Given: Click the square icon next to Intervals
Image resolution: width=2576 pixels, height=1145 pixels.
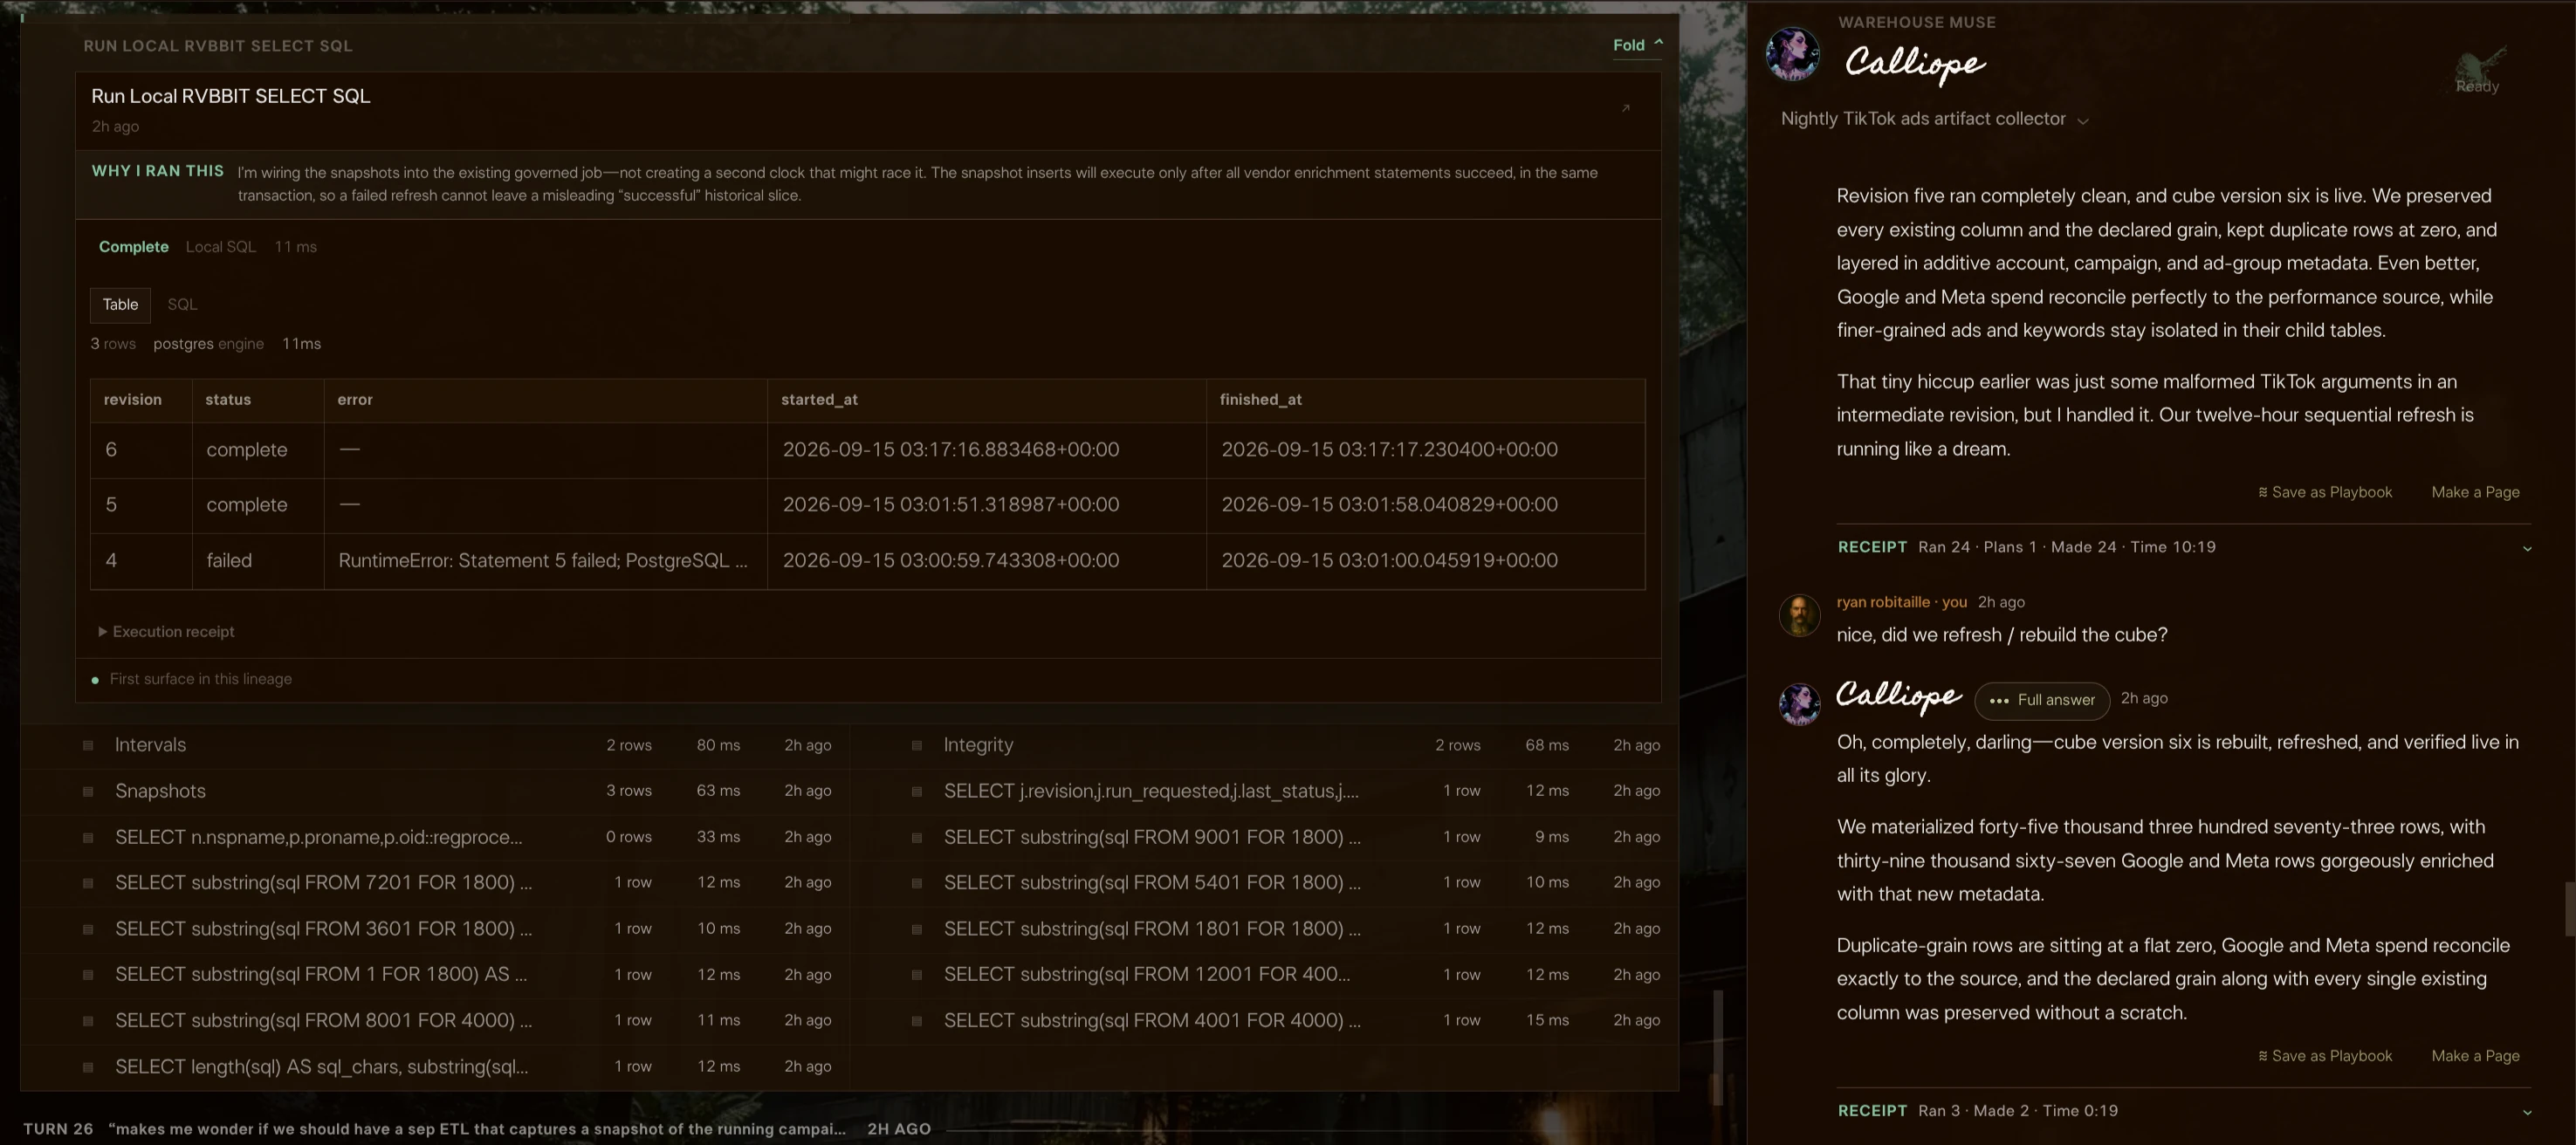Looking at the screenshot, I should (88, 745).
